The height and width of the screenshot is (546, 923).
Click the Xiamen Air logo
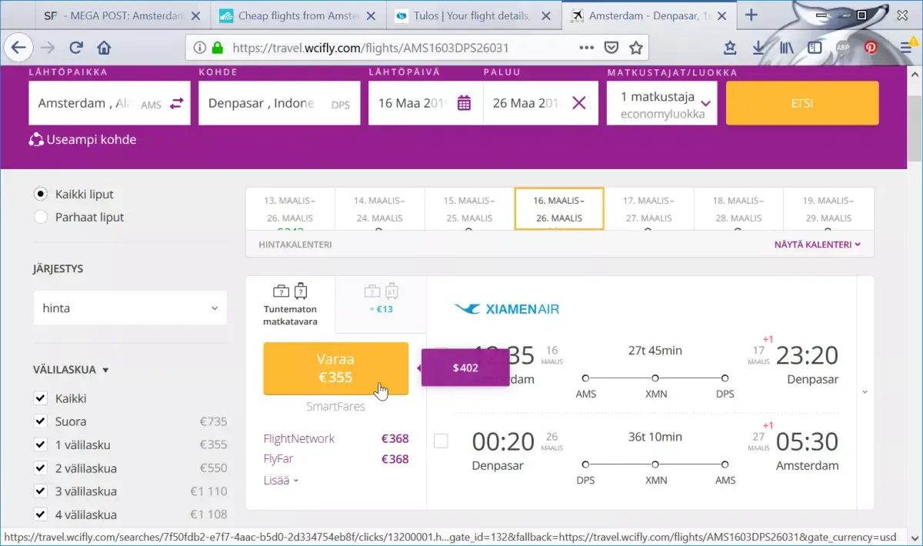507,309
